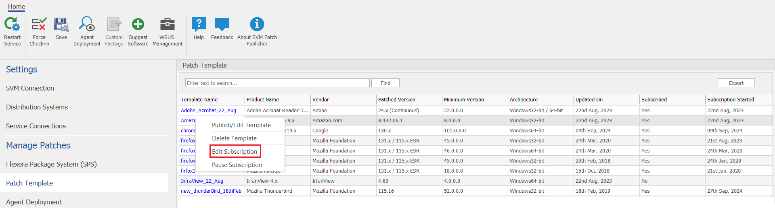Open the Feedback speech bubble icon
775x208 pixels.
222,25
